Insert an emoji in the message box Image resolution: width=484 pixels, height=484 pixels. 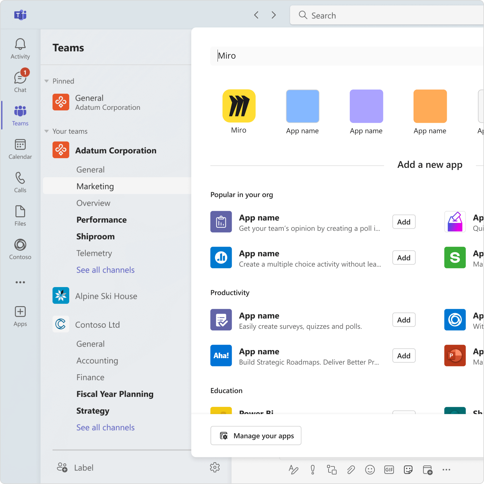370,470
